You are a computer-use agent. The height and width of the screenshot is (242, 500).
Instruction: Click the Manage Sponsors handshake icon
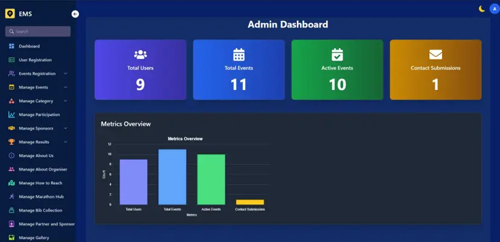point(11,128)
